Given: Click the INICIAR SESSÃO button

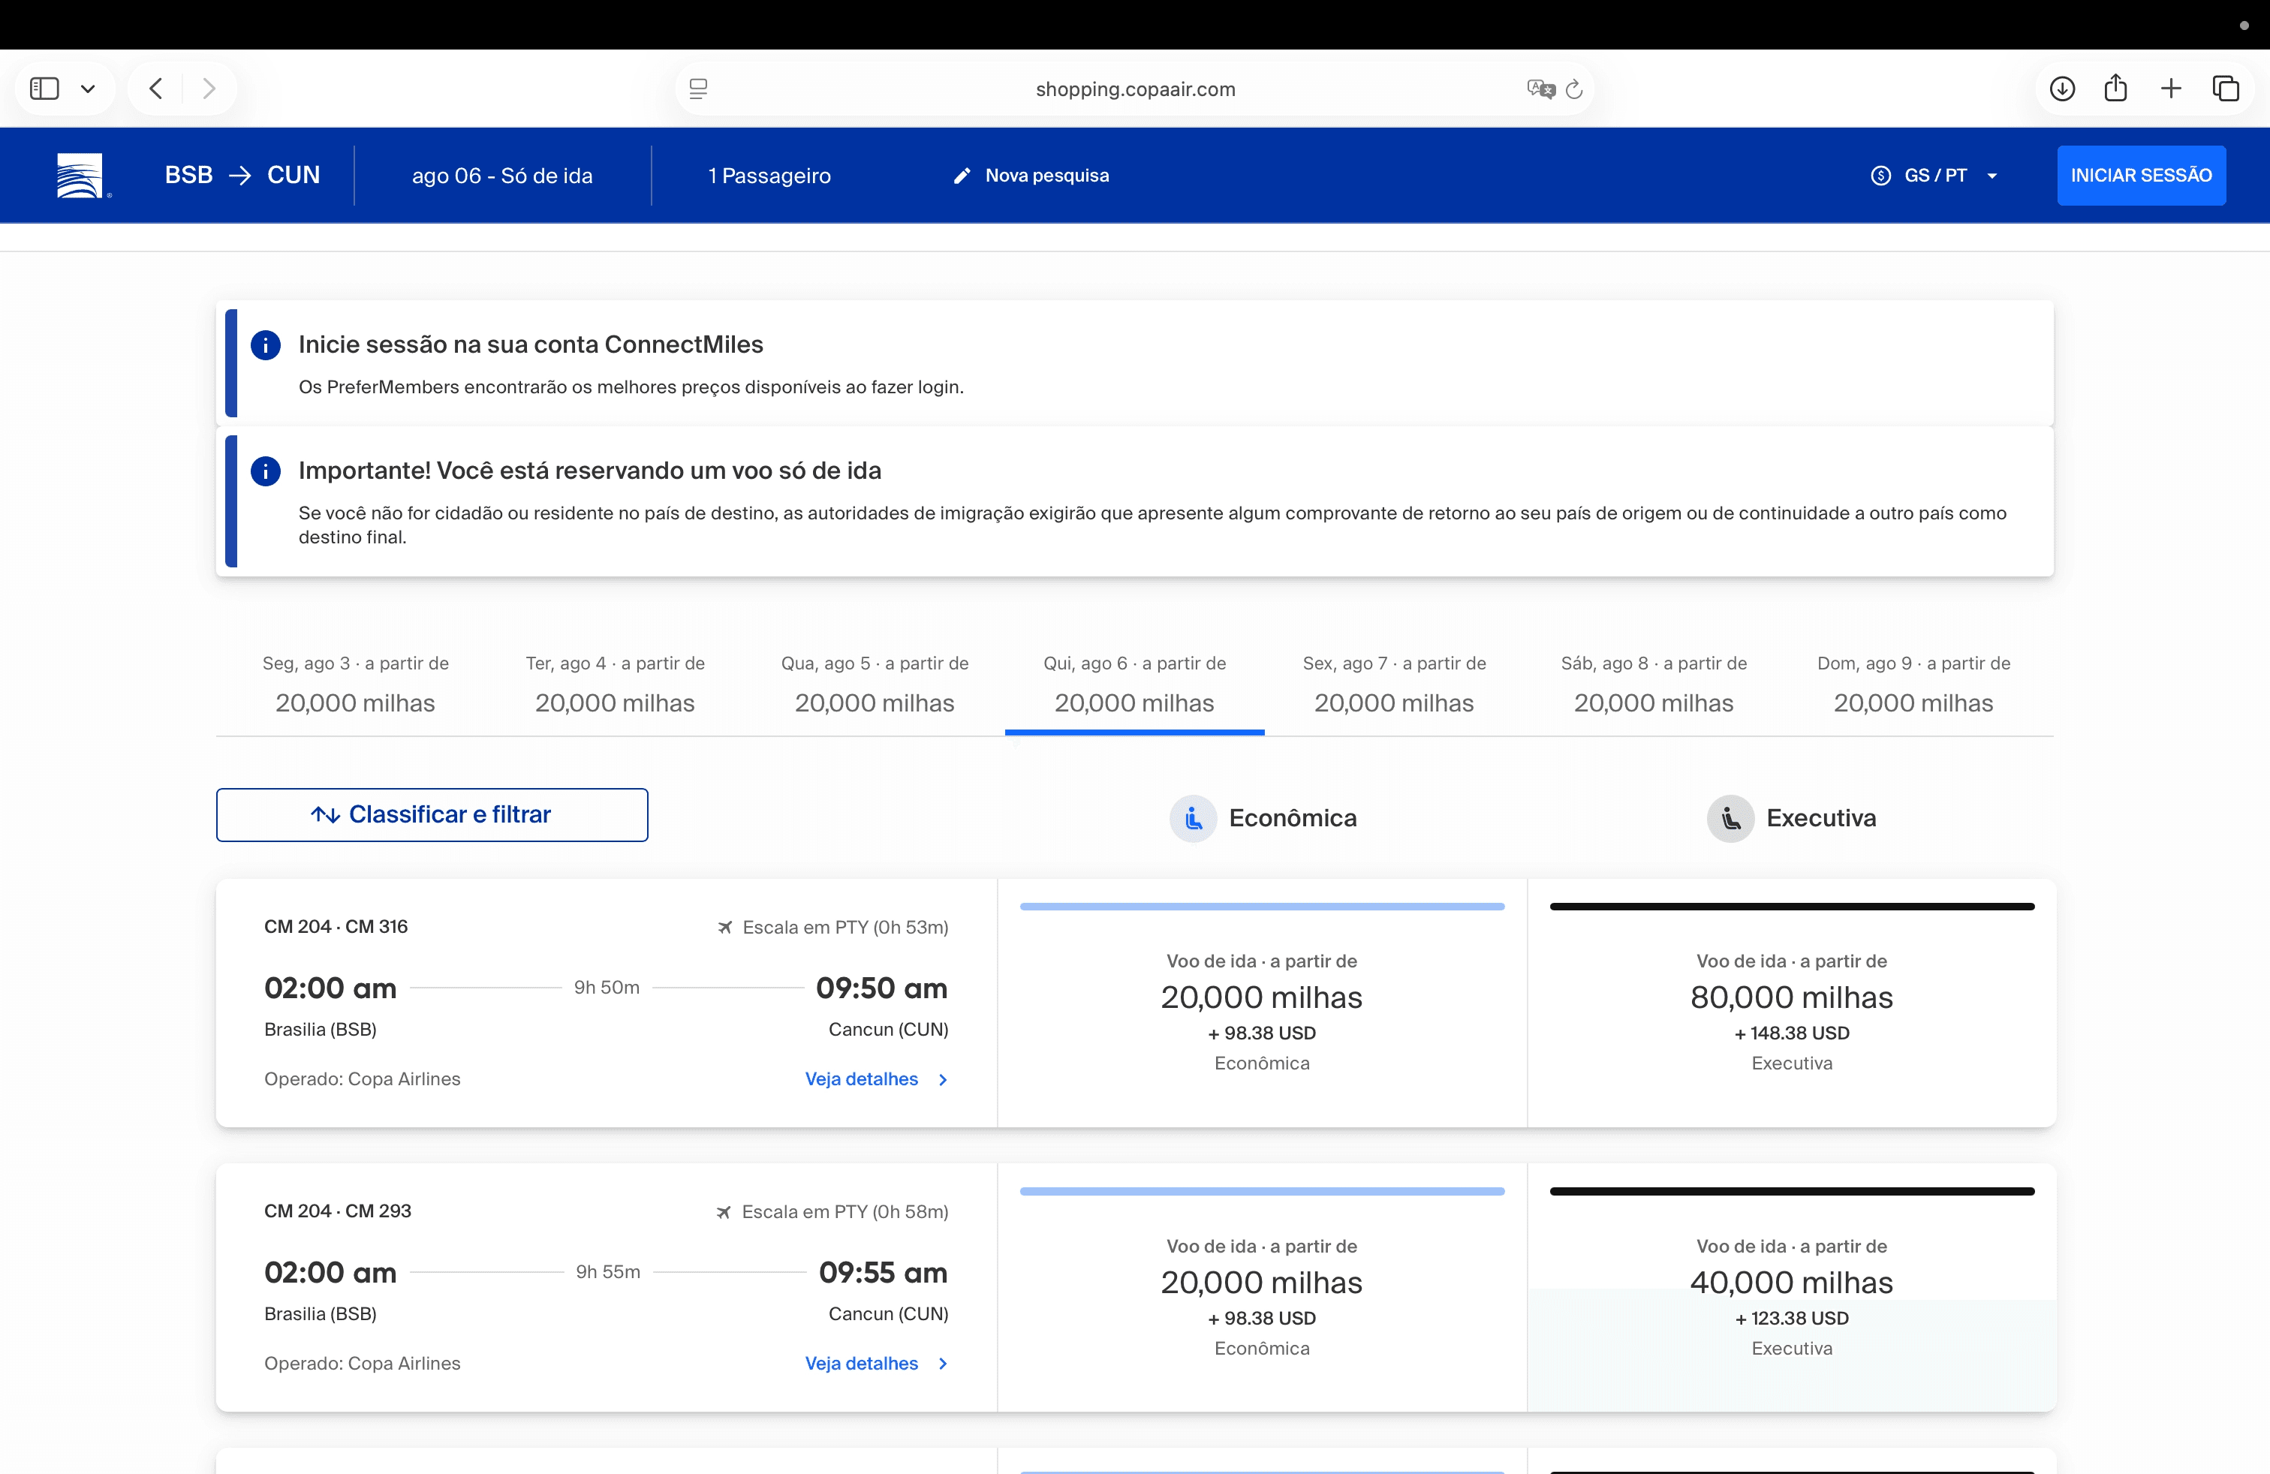Looking at the screenshot, I should pyautogui.click(x=2141, y=176).
